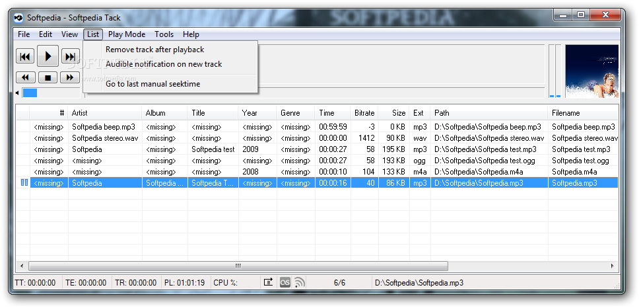Click the large Play button
This screenshot has height=308, width=639.
pos(48,56)
